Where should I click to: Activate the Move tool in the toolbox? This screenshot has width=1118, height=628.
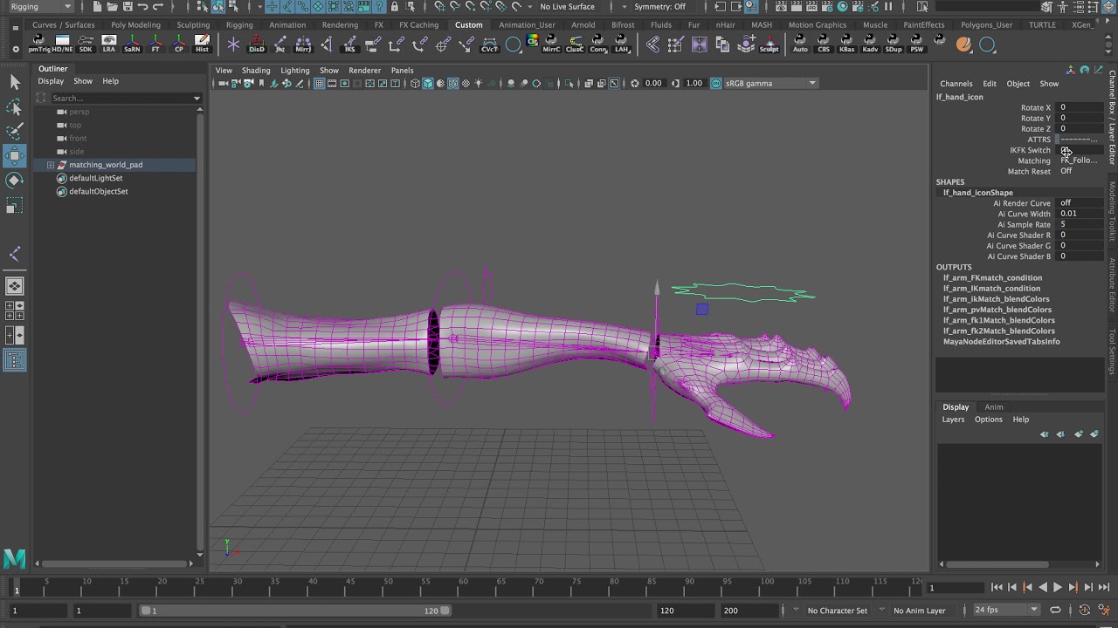15,156
